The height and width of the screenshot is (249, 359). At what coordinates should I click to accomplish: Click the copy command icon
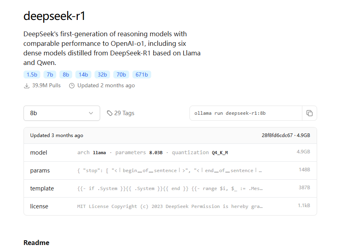pyautogui.click(x=310, y=113)
